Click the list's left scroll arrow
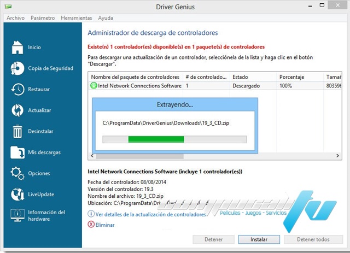This screenshot has width=350, height=253. point(92,156)
